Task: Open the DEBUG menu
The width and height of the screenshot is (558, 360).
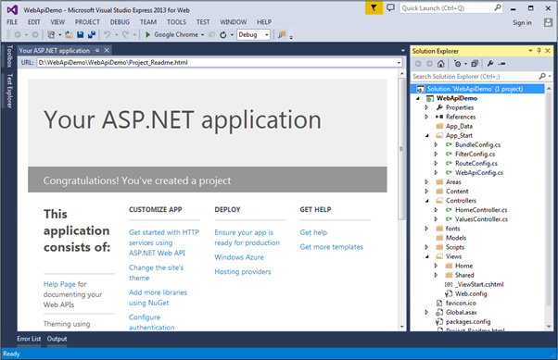Action: 120,22
